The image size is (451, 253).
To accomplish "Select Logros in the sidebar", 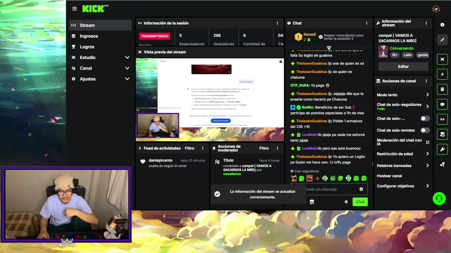I will tap(100, 47).
